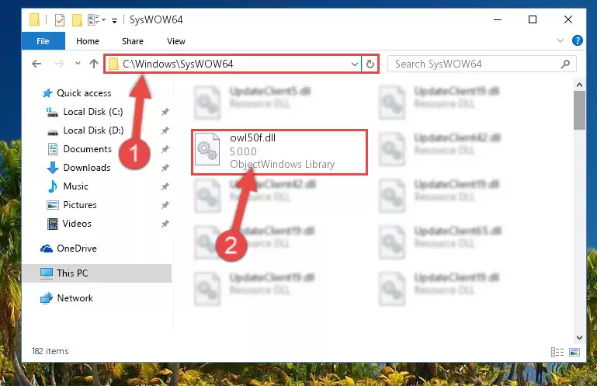597x386 pixels.
Task: Open Documents in the navigation pane
Action: [x=87, y=149]
